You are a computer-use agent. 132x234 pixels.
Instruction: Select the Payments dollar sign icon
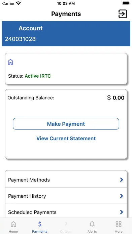40,224
